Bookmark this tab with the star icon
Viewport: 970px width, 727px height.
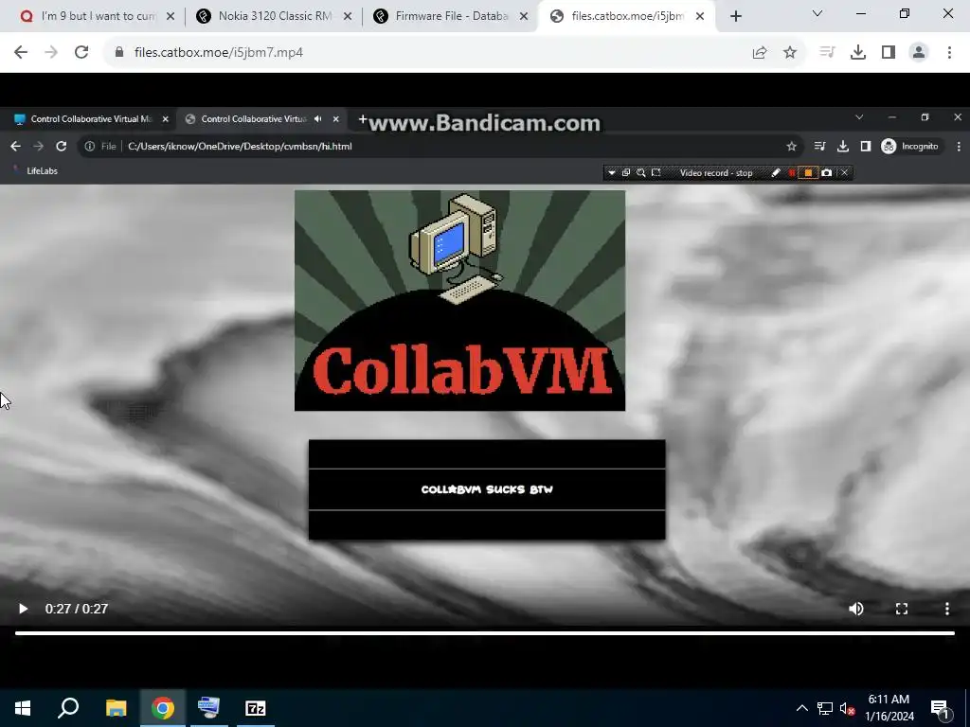pyautogui.click(x=790, y=53)
